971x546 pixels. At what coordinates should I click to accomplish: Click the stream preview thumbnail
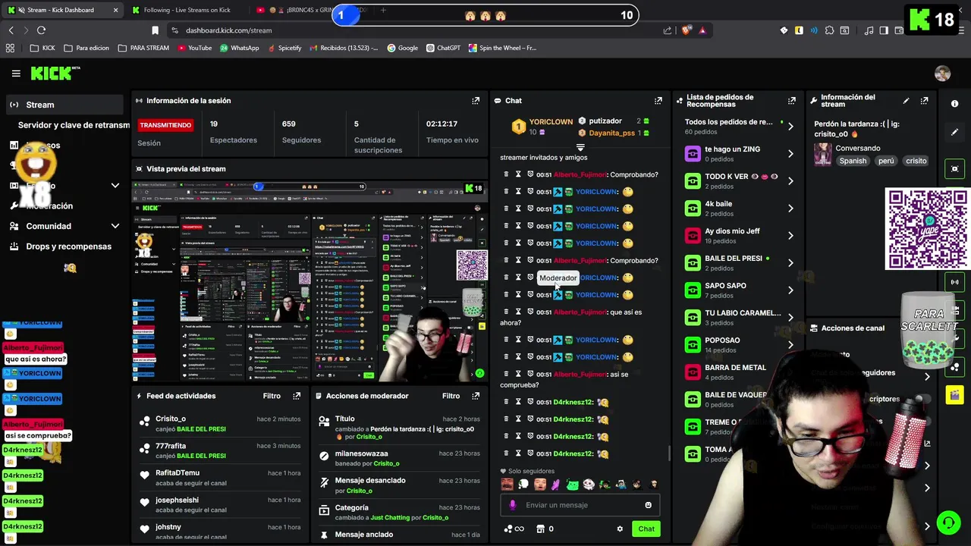tap(310, 281)
